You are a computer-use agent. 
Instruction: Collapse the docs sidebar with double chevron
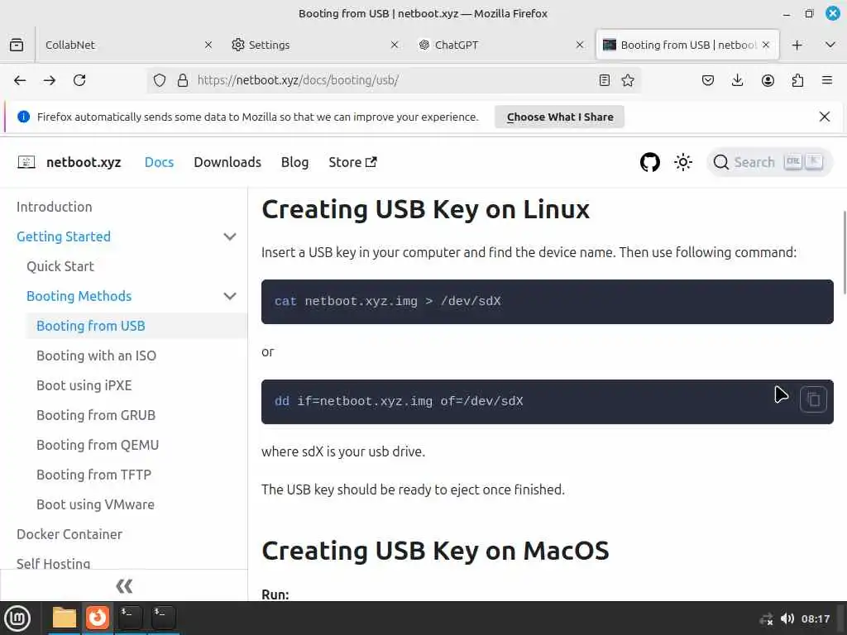click(x=124, y=586)
